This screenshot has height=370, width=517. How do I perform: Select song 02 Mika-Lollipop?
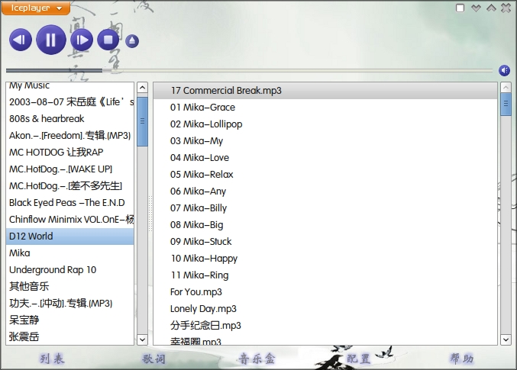pos(325,124)
